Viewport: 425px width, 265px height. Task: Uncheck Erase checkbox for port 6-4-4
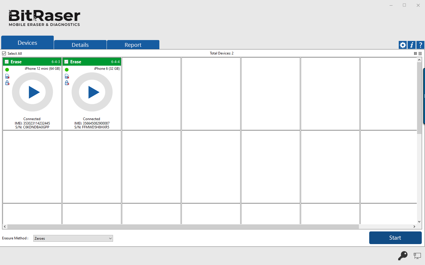66,62
